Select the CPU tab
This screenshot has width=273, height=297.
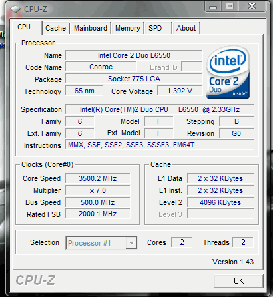tap(26, 27)
